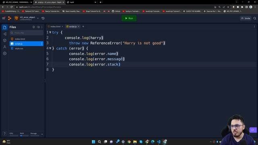Viewport: 258px width, 145px height.
Task: Bookmark page with the star icon
Action: click(x=228, y=7)
